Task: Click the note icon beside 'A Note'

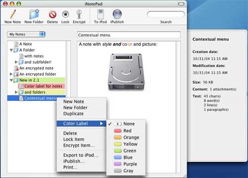Action: (16, 44)
